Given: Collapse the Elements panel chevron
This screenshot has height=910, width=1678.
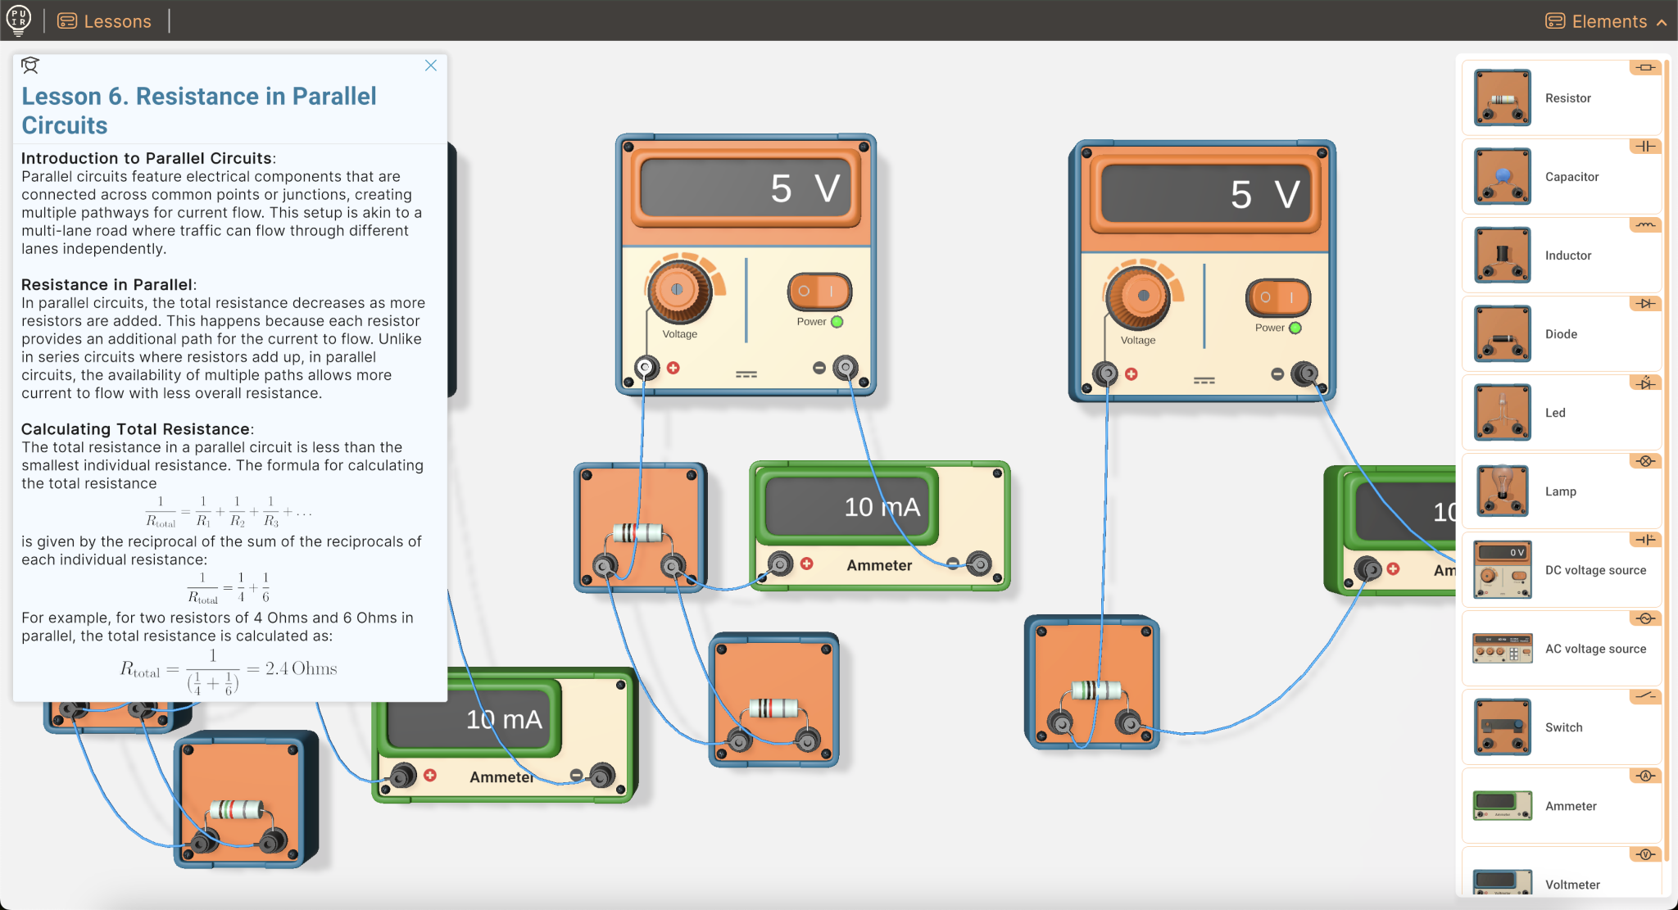Looking at the screenshot, I should 1662,22.
